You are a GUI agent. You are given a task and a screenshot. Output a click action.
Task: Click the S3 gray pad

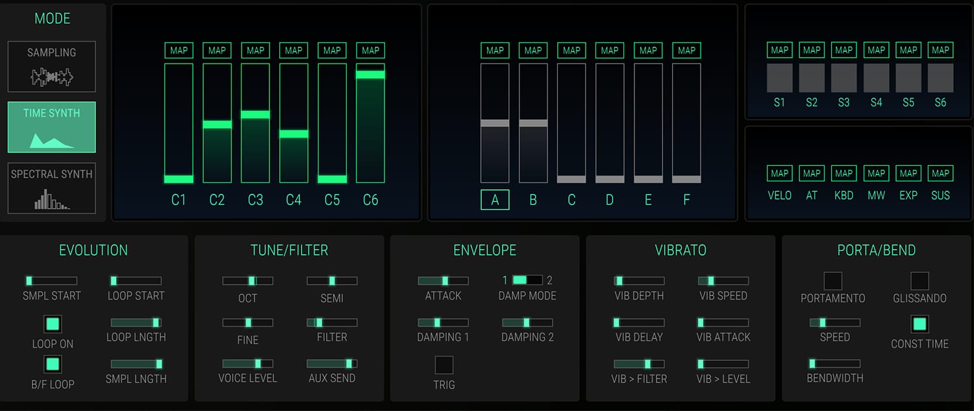click(x=843, y=78)
